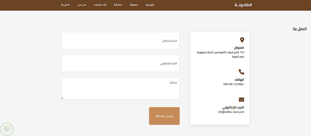
Task: Submit with the إرسال الرسالة button
Action: click(x=164, y=116)
